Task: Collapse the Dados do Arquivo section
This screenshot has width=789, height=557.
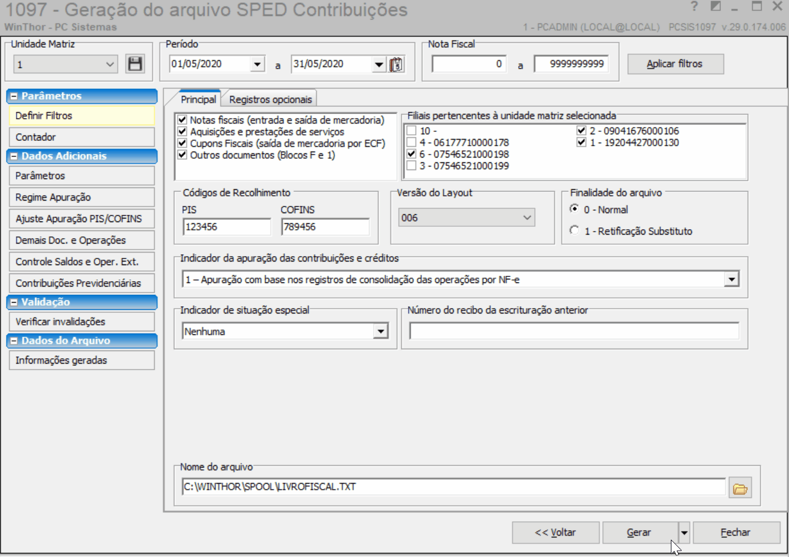Action: (14, 341)
